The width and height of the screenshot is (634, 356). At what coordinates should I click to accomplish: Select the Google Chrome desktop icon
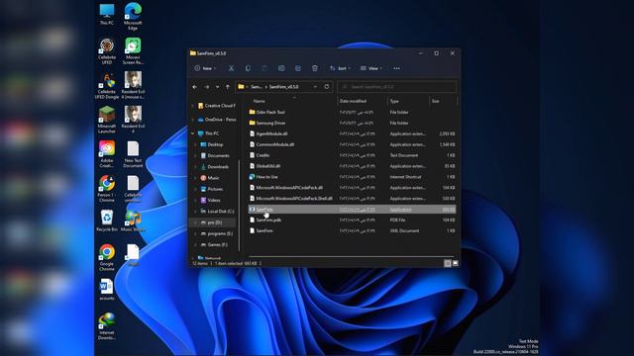pyautogui.click(x=107, y=257)
